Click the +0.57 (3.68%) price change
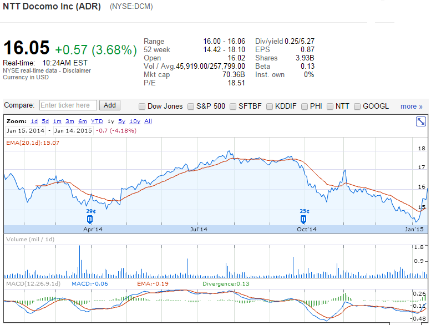 point(96,50)
